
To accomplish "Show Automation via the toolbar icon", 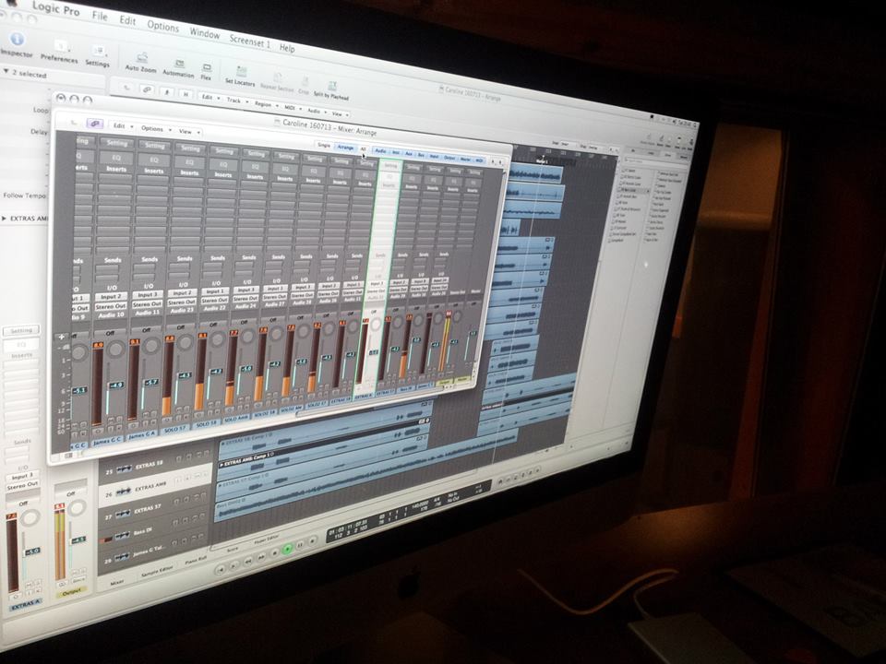I will point(179,64).
